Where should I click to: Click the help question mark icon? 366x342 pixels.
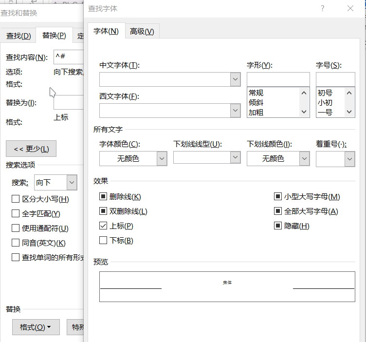click(322, 8)
